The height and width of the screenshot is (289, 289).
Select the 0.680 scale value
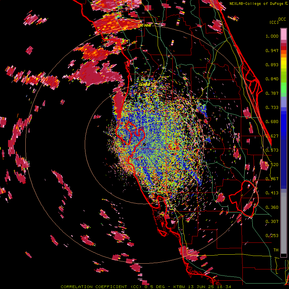point(272,122)
